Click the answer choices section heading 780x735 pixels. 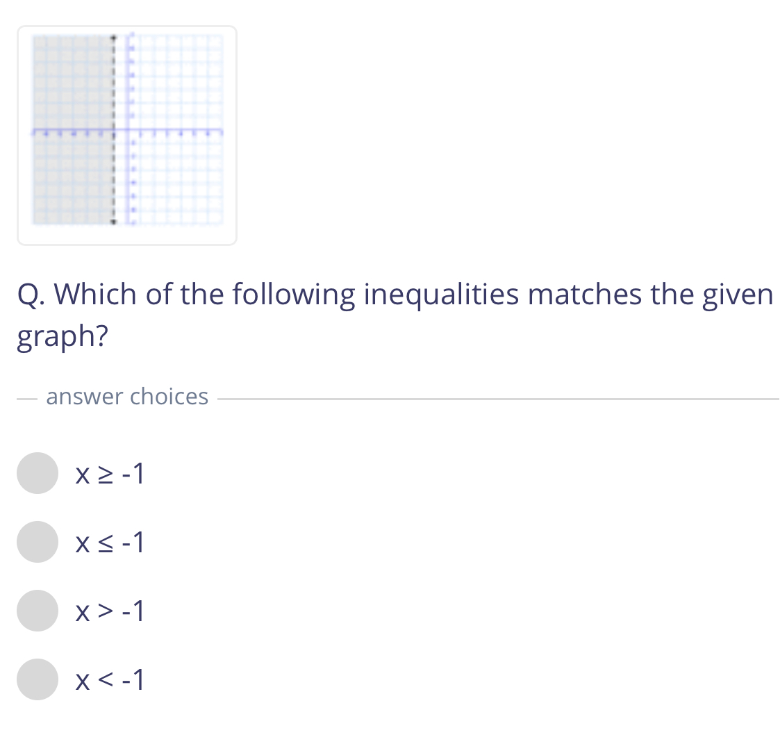tap(127, 396)
